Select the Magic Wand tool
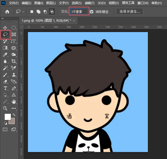The width and height of the screenshot is (167, 159). pos(5,68)
